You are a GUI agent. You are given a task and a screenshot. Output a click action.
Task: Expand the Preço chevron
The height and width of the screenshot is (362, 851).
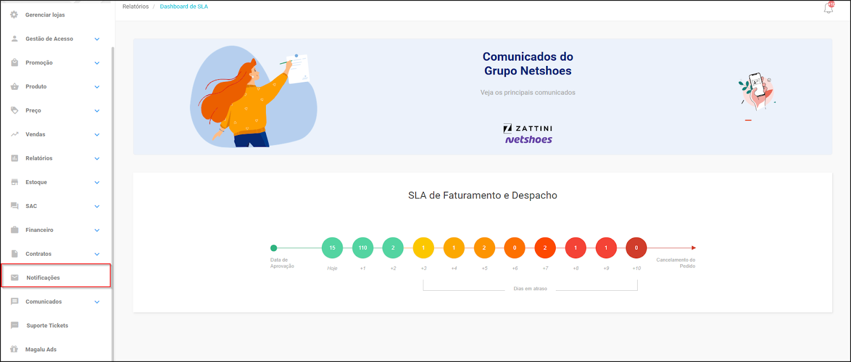coord(97,111)
